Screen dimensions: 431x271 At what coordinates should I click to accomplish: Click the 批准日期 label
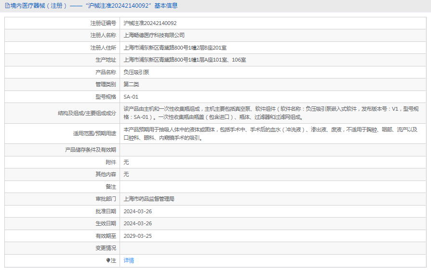tap(106, 211)
